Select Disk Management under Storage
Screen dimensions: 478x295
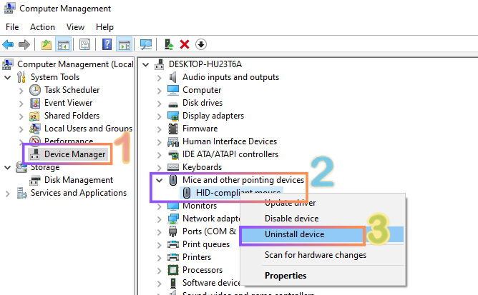[x=78, y=180]
